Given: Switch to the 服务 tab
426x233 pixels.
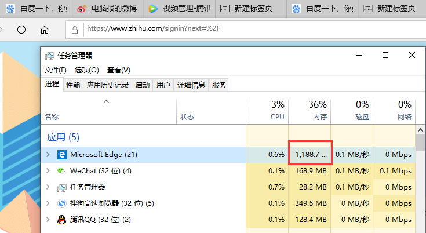Looking at the screenshot, I should pyautogui.click(x=219, y=85).
